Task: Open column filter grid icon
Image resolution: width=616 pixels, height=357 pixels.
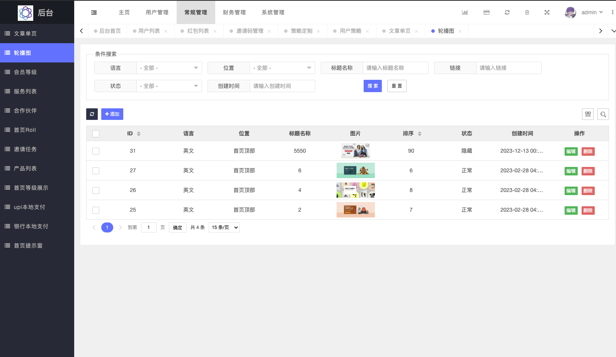Action: (x=588, y=114)
